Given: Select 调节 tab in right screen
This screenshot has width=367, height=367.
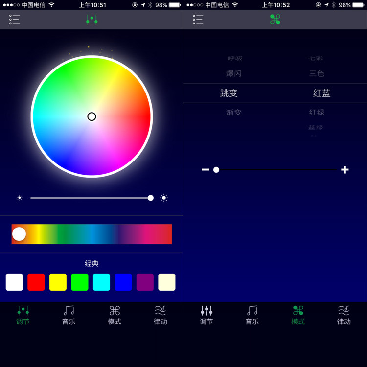Looking at the screenshot, I should pyautogui.click(x=206, y=315).
